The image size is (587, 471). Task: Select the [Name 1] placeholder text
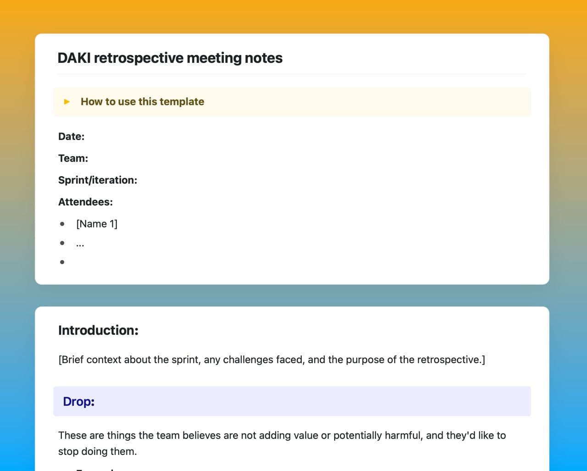pos(97,224)
